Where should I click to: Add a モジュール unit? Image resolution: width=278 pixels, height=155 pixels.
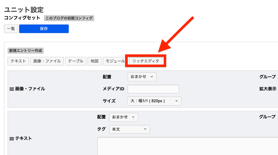115,61
